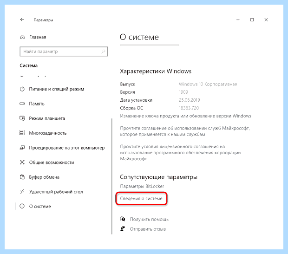Click the main content vertical scrollbar
This screenshot has width=288, height=254.
(272, 187)
